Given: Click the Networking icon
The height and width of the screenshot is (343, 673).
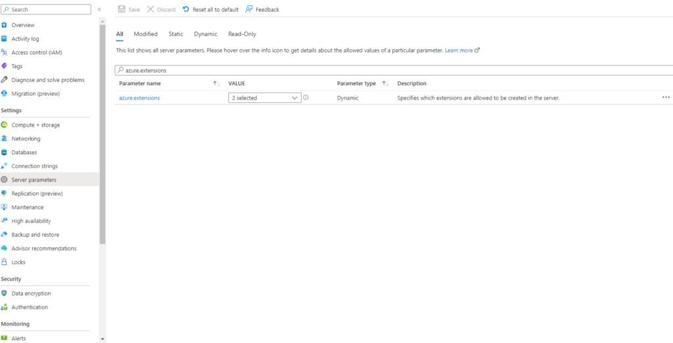Looking at the screenshot, I should click(5, 139).
